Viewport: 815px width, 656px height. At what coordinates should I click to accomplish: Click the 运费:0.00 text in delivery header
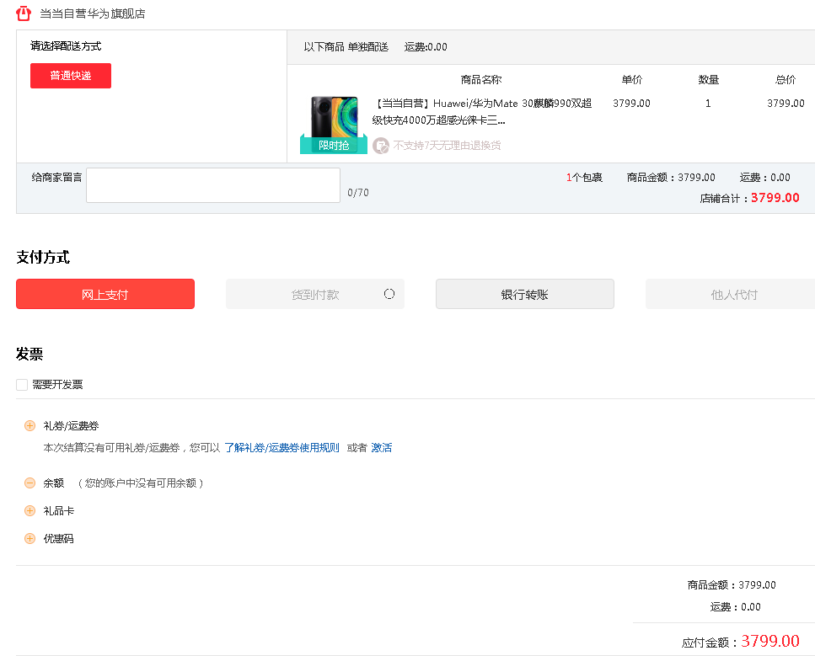[426, 47]
